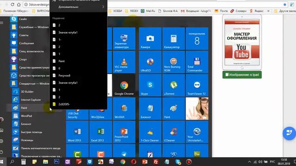Expand the Служебные — Windows folder
The height and width of the screenshot is (166, 296).
tap(30, 27)
